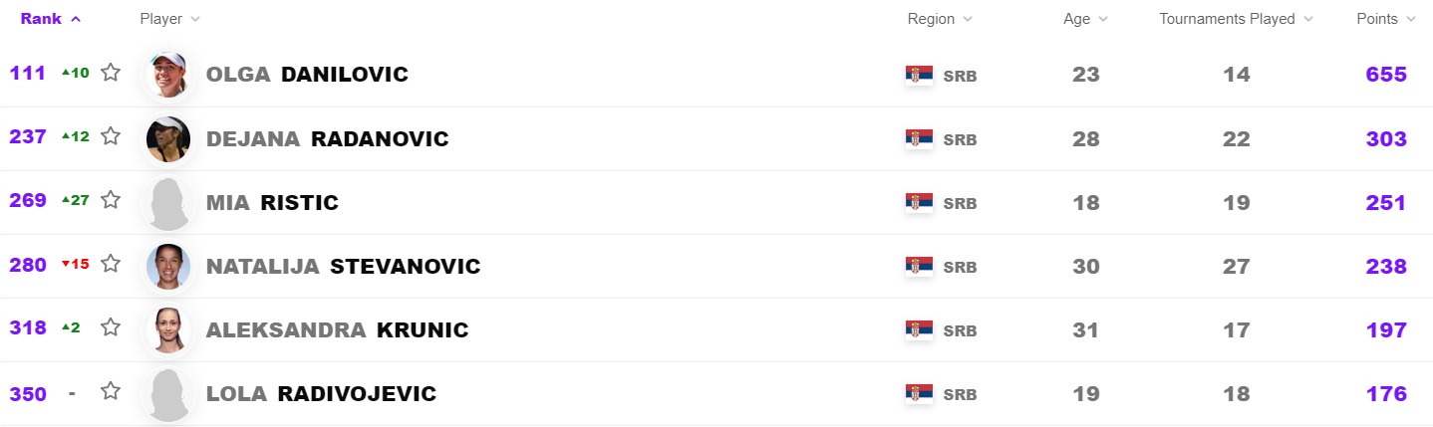The width and height of the screenshot is (1433, 427).
Task: Click Aleksandra Krunic's player headshot
Action: tap(167, 329)
